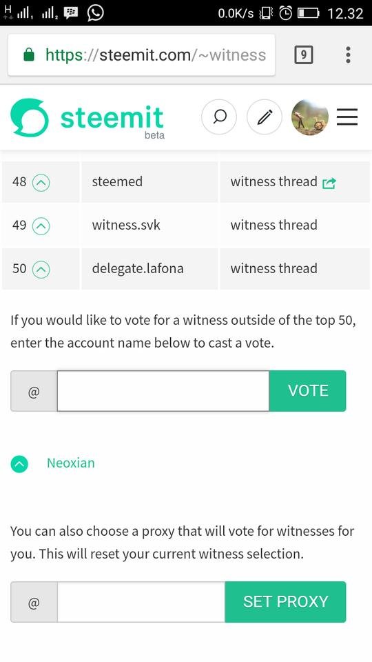Upvote witness witness.svk at rank 49
372x662 pixels.
[41, 226]
